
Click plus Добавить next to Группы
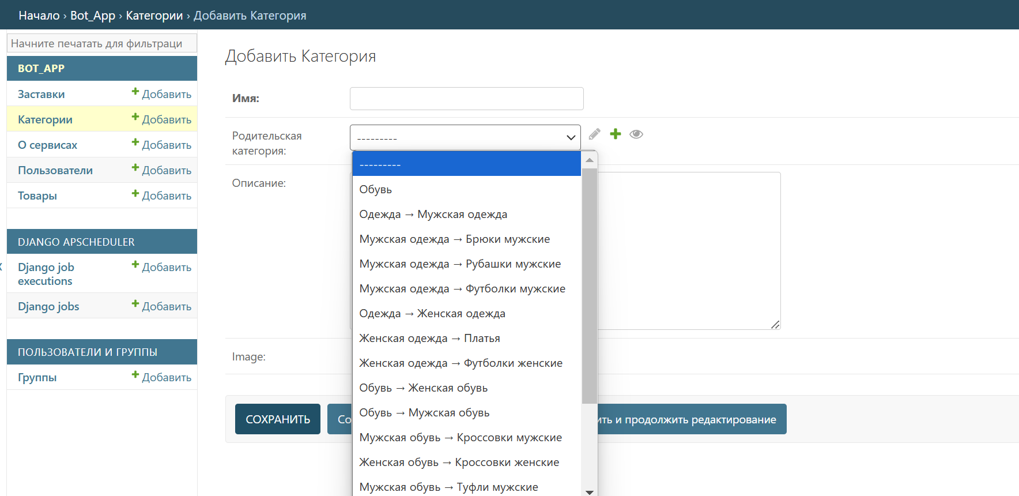tap(162, 377)
